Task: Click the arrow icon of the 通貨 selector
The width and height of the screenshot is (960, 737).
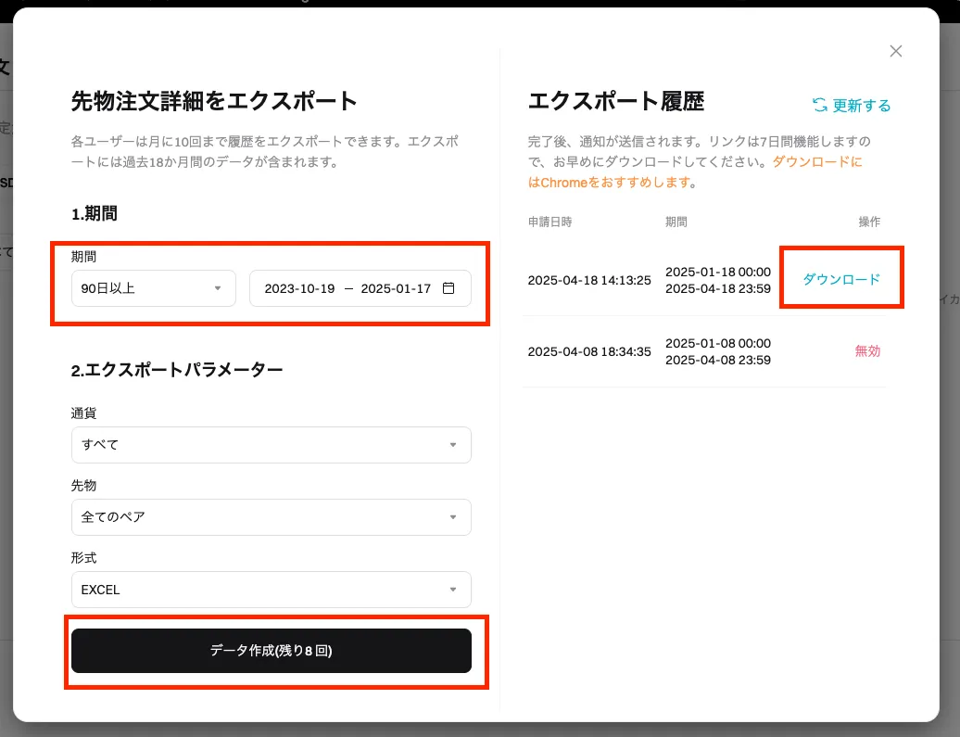Action: tap(453, 445)
